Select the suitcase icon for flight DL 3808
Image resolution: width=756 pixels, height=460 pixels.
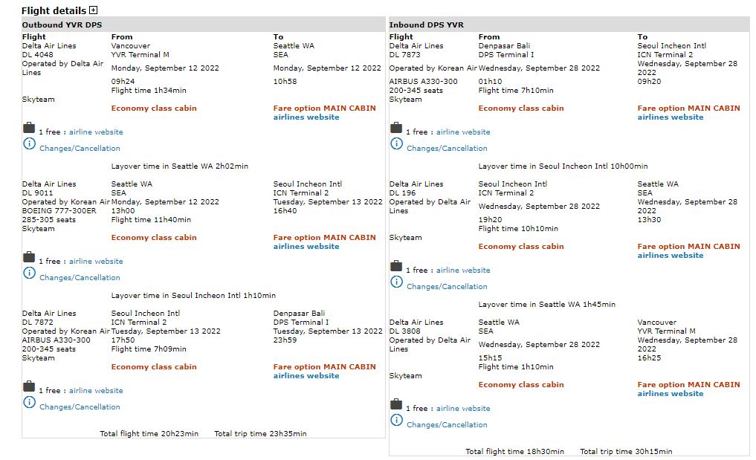tap(396, 404)
